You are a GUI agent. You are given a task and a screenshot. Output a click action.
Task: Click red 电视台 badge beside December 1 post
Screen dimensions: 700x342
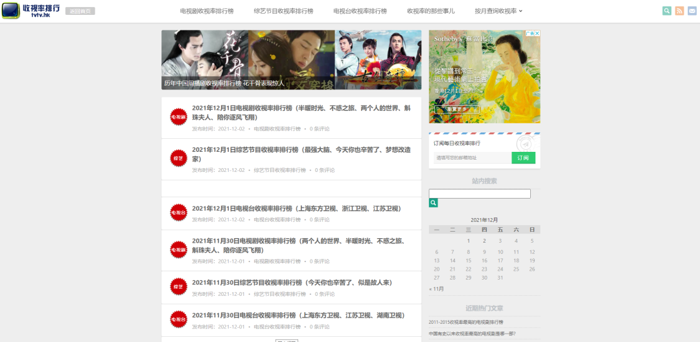178,213
